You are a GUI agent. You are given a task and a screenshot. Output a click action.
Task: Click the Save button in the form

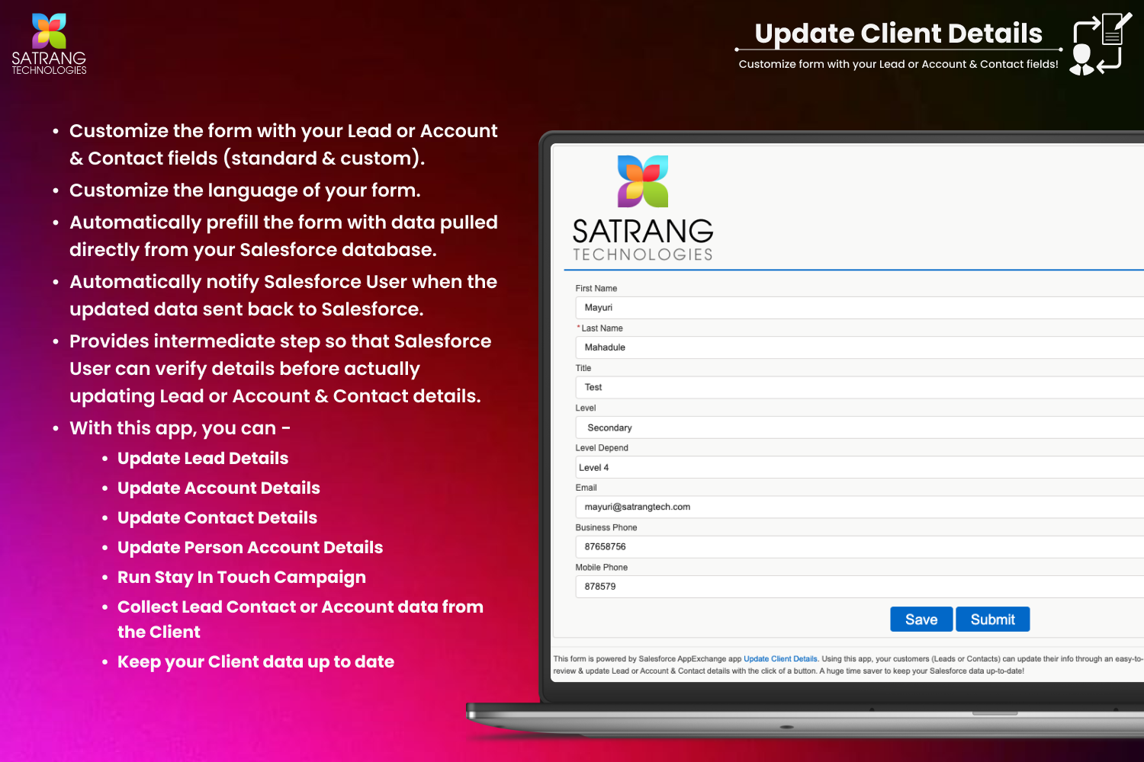click(x=921, y=619)
